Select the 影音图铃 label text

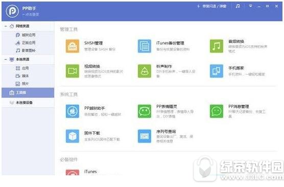pyautogui.click(x=29, y=51)
